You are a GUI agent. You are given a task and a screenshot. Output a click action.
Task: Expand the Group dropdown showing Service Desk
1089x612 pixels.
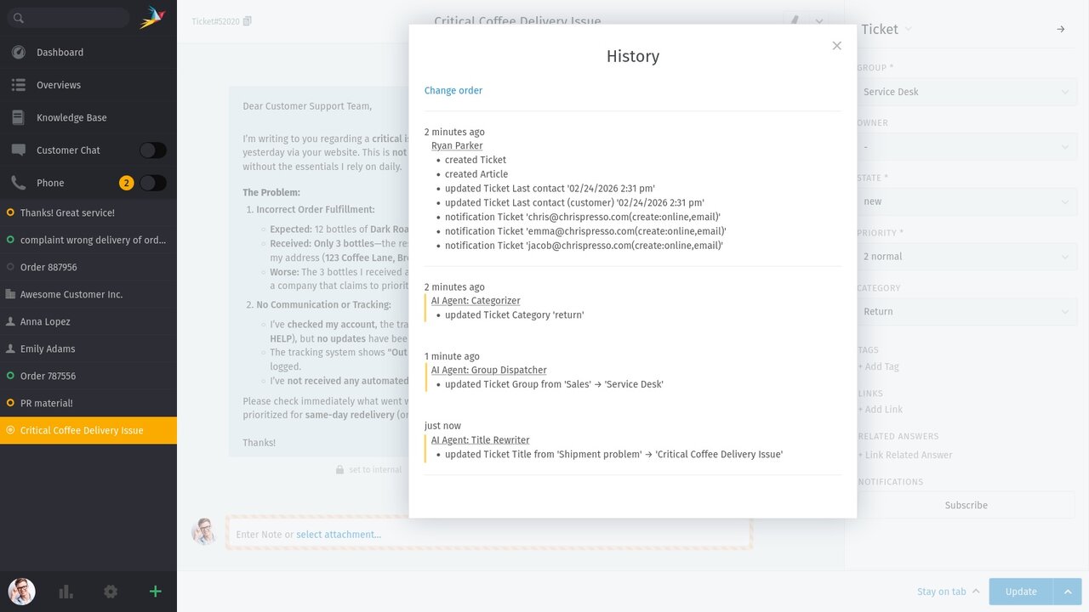966,92
